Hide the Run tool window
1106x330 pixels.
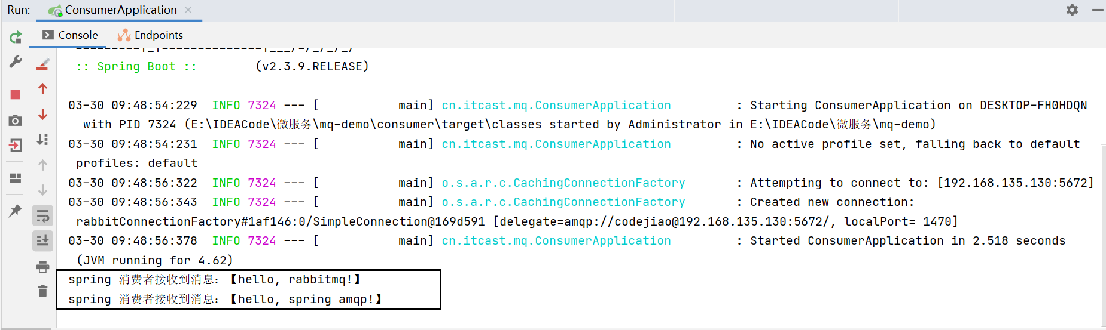pos(1098,10)
